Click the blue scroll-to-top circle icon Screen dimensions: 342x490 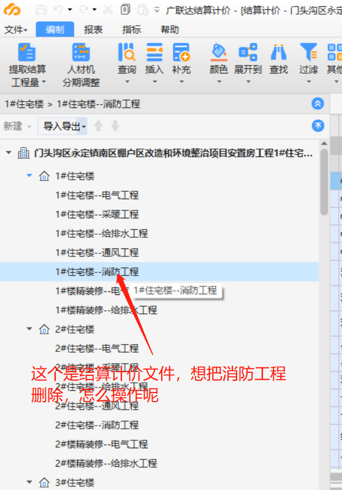318,126
